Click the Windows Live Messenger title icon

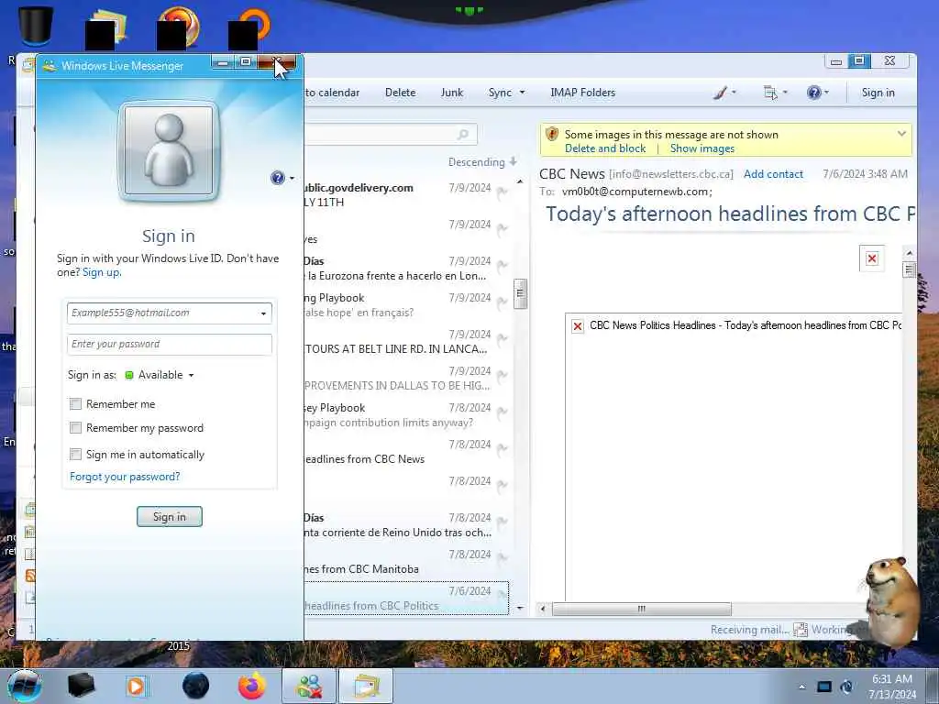pos(50,66)
